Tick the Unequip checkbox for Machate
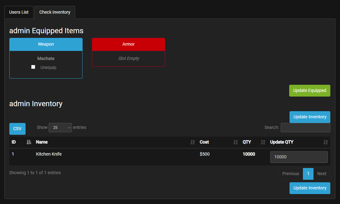Image resolution: width=340 pixels, height=204 pixels. pos(33,67)
